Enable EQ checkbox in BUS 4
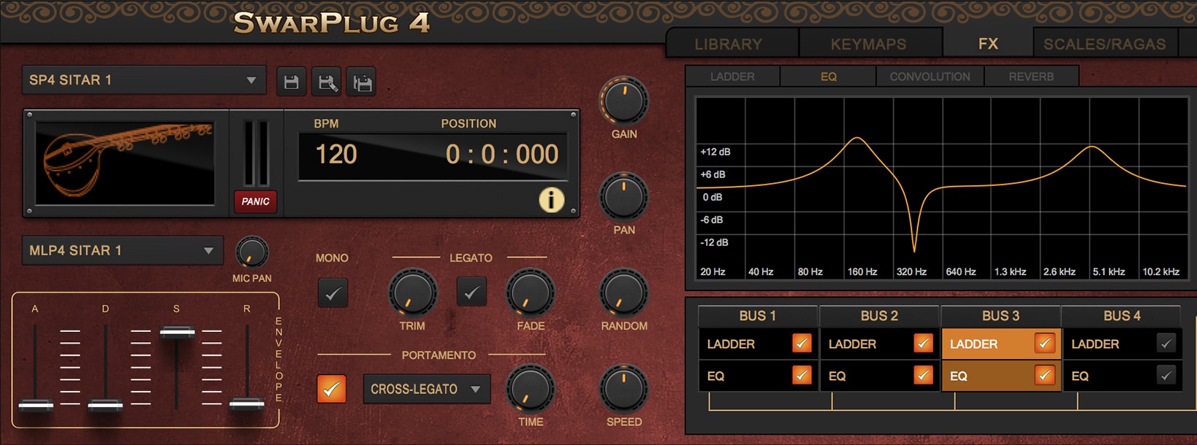 point(1166,375)
